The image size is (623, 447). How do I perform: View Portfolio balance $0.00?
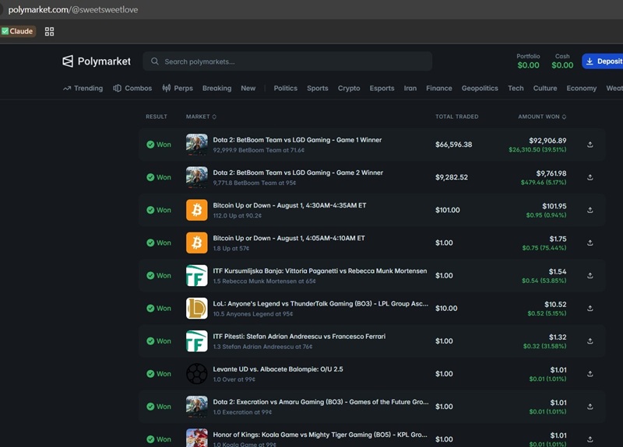coord(528,61)
